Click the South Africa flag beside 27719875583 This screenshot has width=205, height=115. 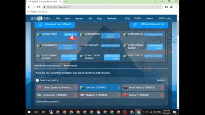pos(82,46)
